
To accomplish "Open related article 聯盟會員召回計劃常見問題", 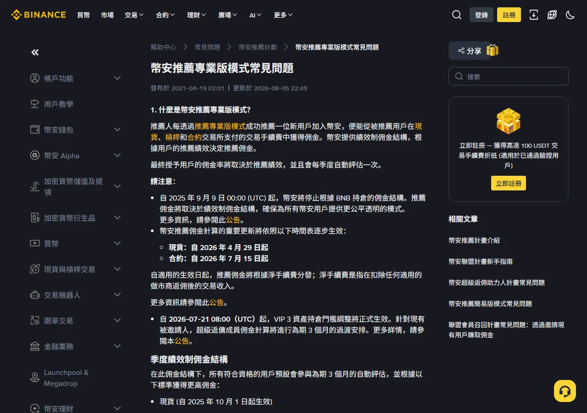I will pyautogui.click(x=506, y=329).
